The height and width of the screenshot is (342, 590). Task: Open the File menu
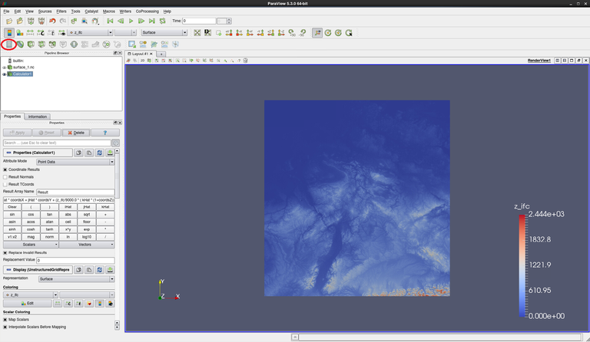(6, 12)
